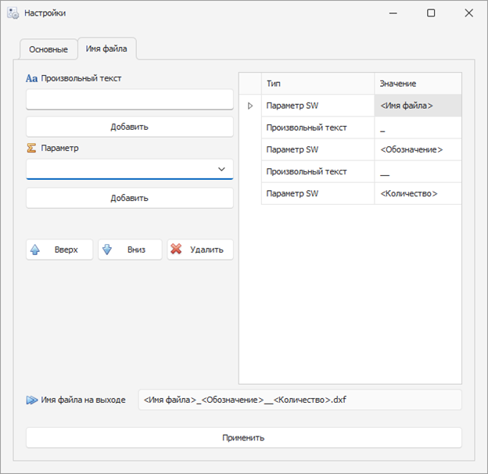Click the row indicator triangle in first table row

coord(250,106)
